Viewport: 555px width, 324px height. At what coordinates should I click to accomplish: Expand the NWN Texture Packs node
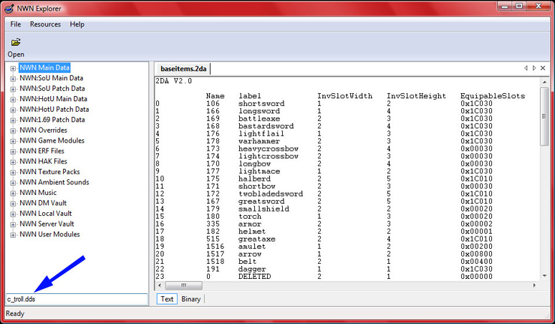[x=13, y=172]
